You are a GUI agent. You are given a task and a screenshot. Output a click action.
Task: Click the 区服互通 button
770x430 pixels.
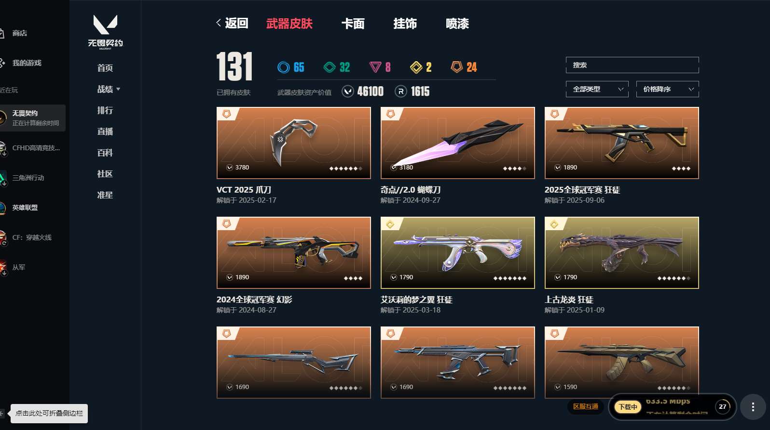click(586, 407)
